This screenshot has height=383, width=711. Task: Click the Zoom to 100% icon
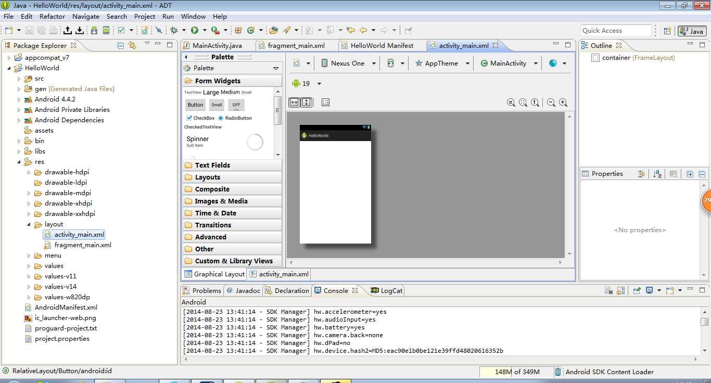click(x=535, y=103)
